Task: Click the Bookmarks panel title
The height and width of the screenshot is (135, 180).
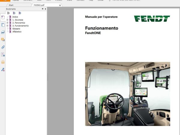Action: coord(11,9)
